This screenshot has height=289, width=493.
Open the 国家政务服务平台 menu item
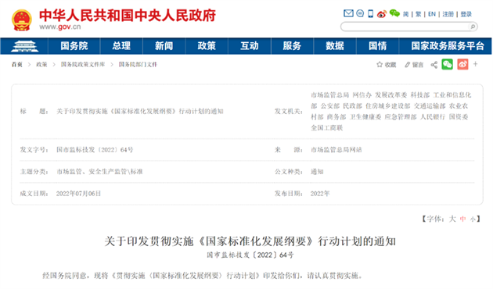[448, 46]
